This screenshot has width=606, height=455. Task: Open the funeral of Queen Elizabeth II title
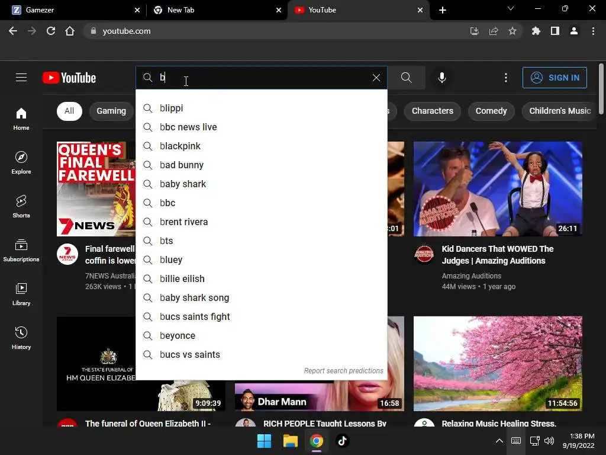click(x=148, y=423)
